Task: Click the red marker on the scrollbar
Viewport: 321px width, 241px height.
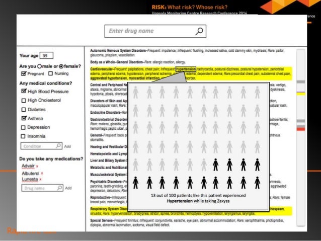Action: [301, 129]
